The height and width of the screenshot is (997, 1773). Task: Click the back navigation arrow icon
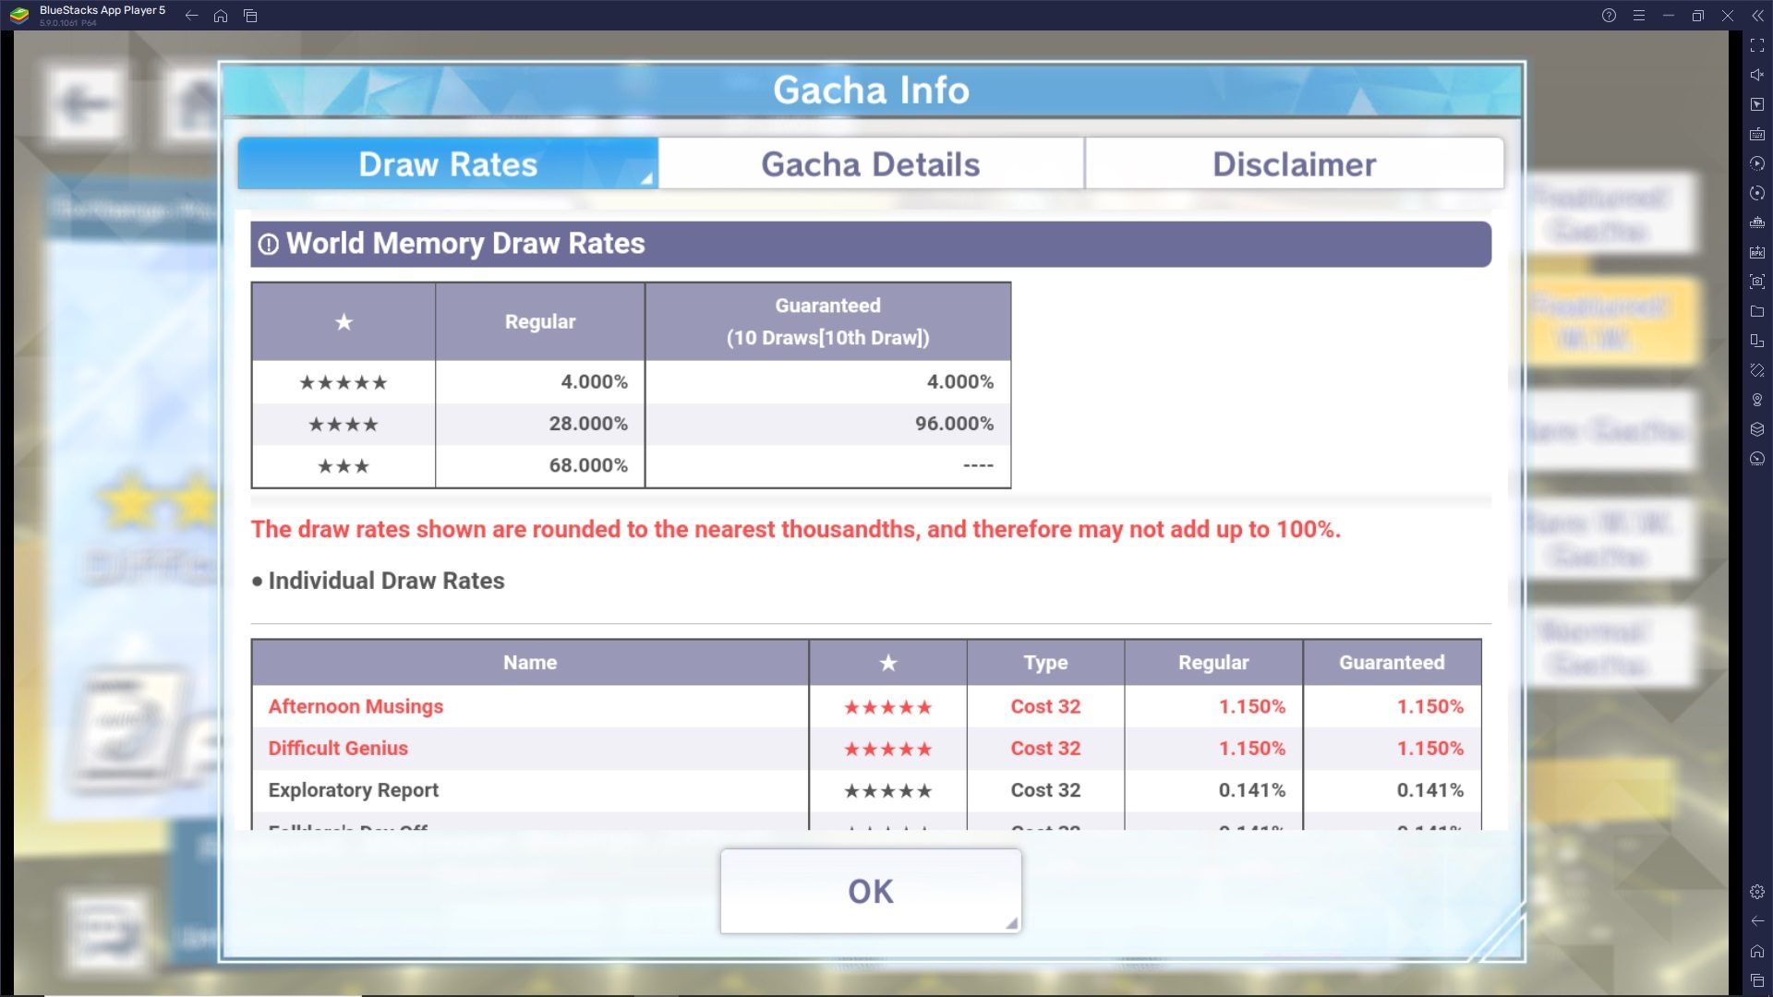[190, 15]
